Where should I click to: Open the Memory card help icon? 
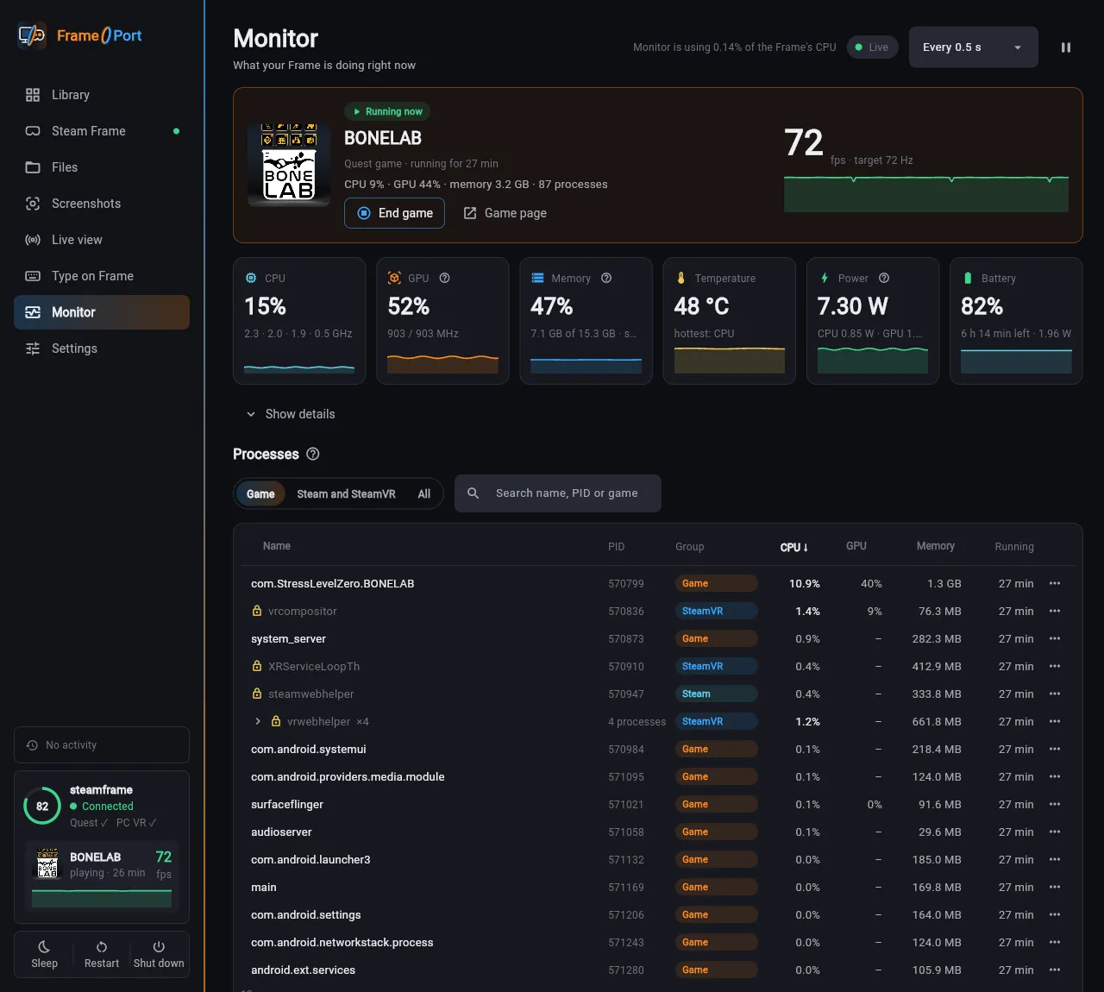(606, 278)
